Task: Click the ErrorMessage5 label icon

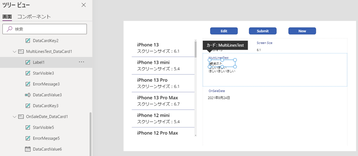Action: [28, 138]
